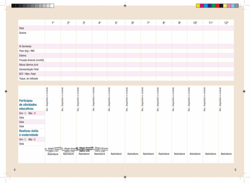Screen dimensions: 250x183
Task: Click page number 5
Action: click(235, 170)
